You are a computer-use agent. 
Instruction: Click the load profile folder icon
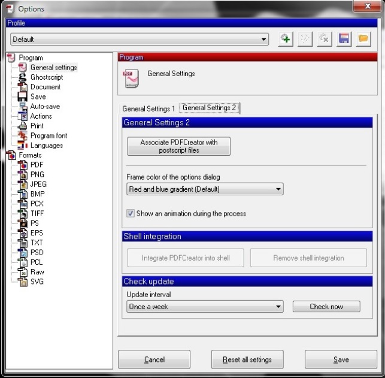pyautogui.click(x=363, y=39)
